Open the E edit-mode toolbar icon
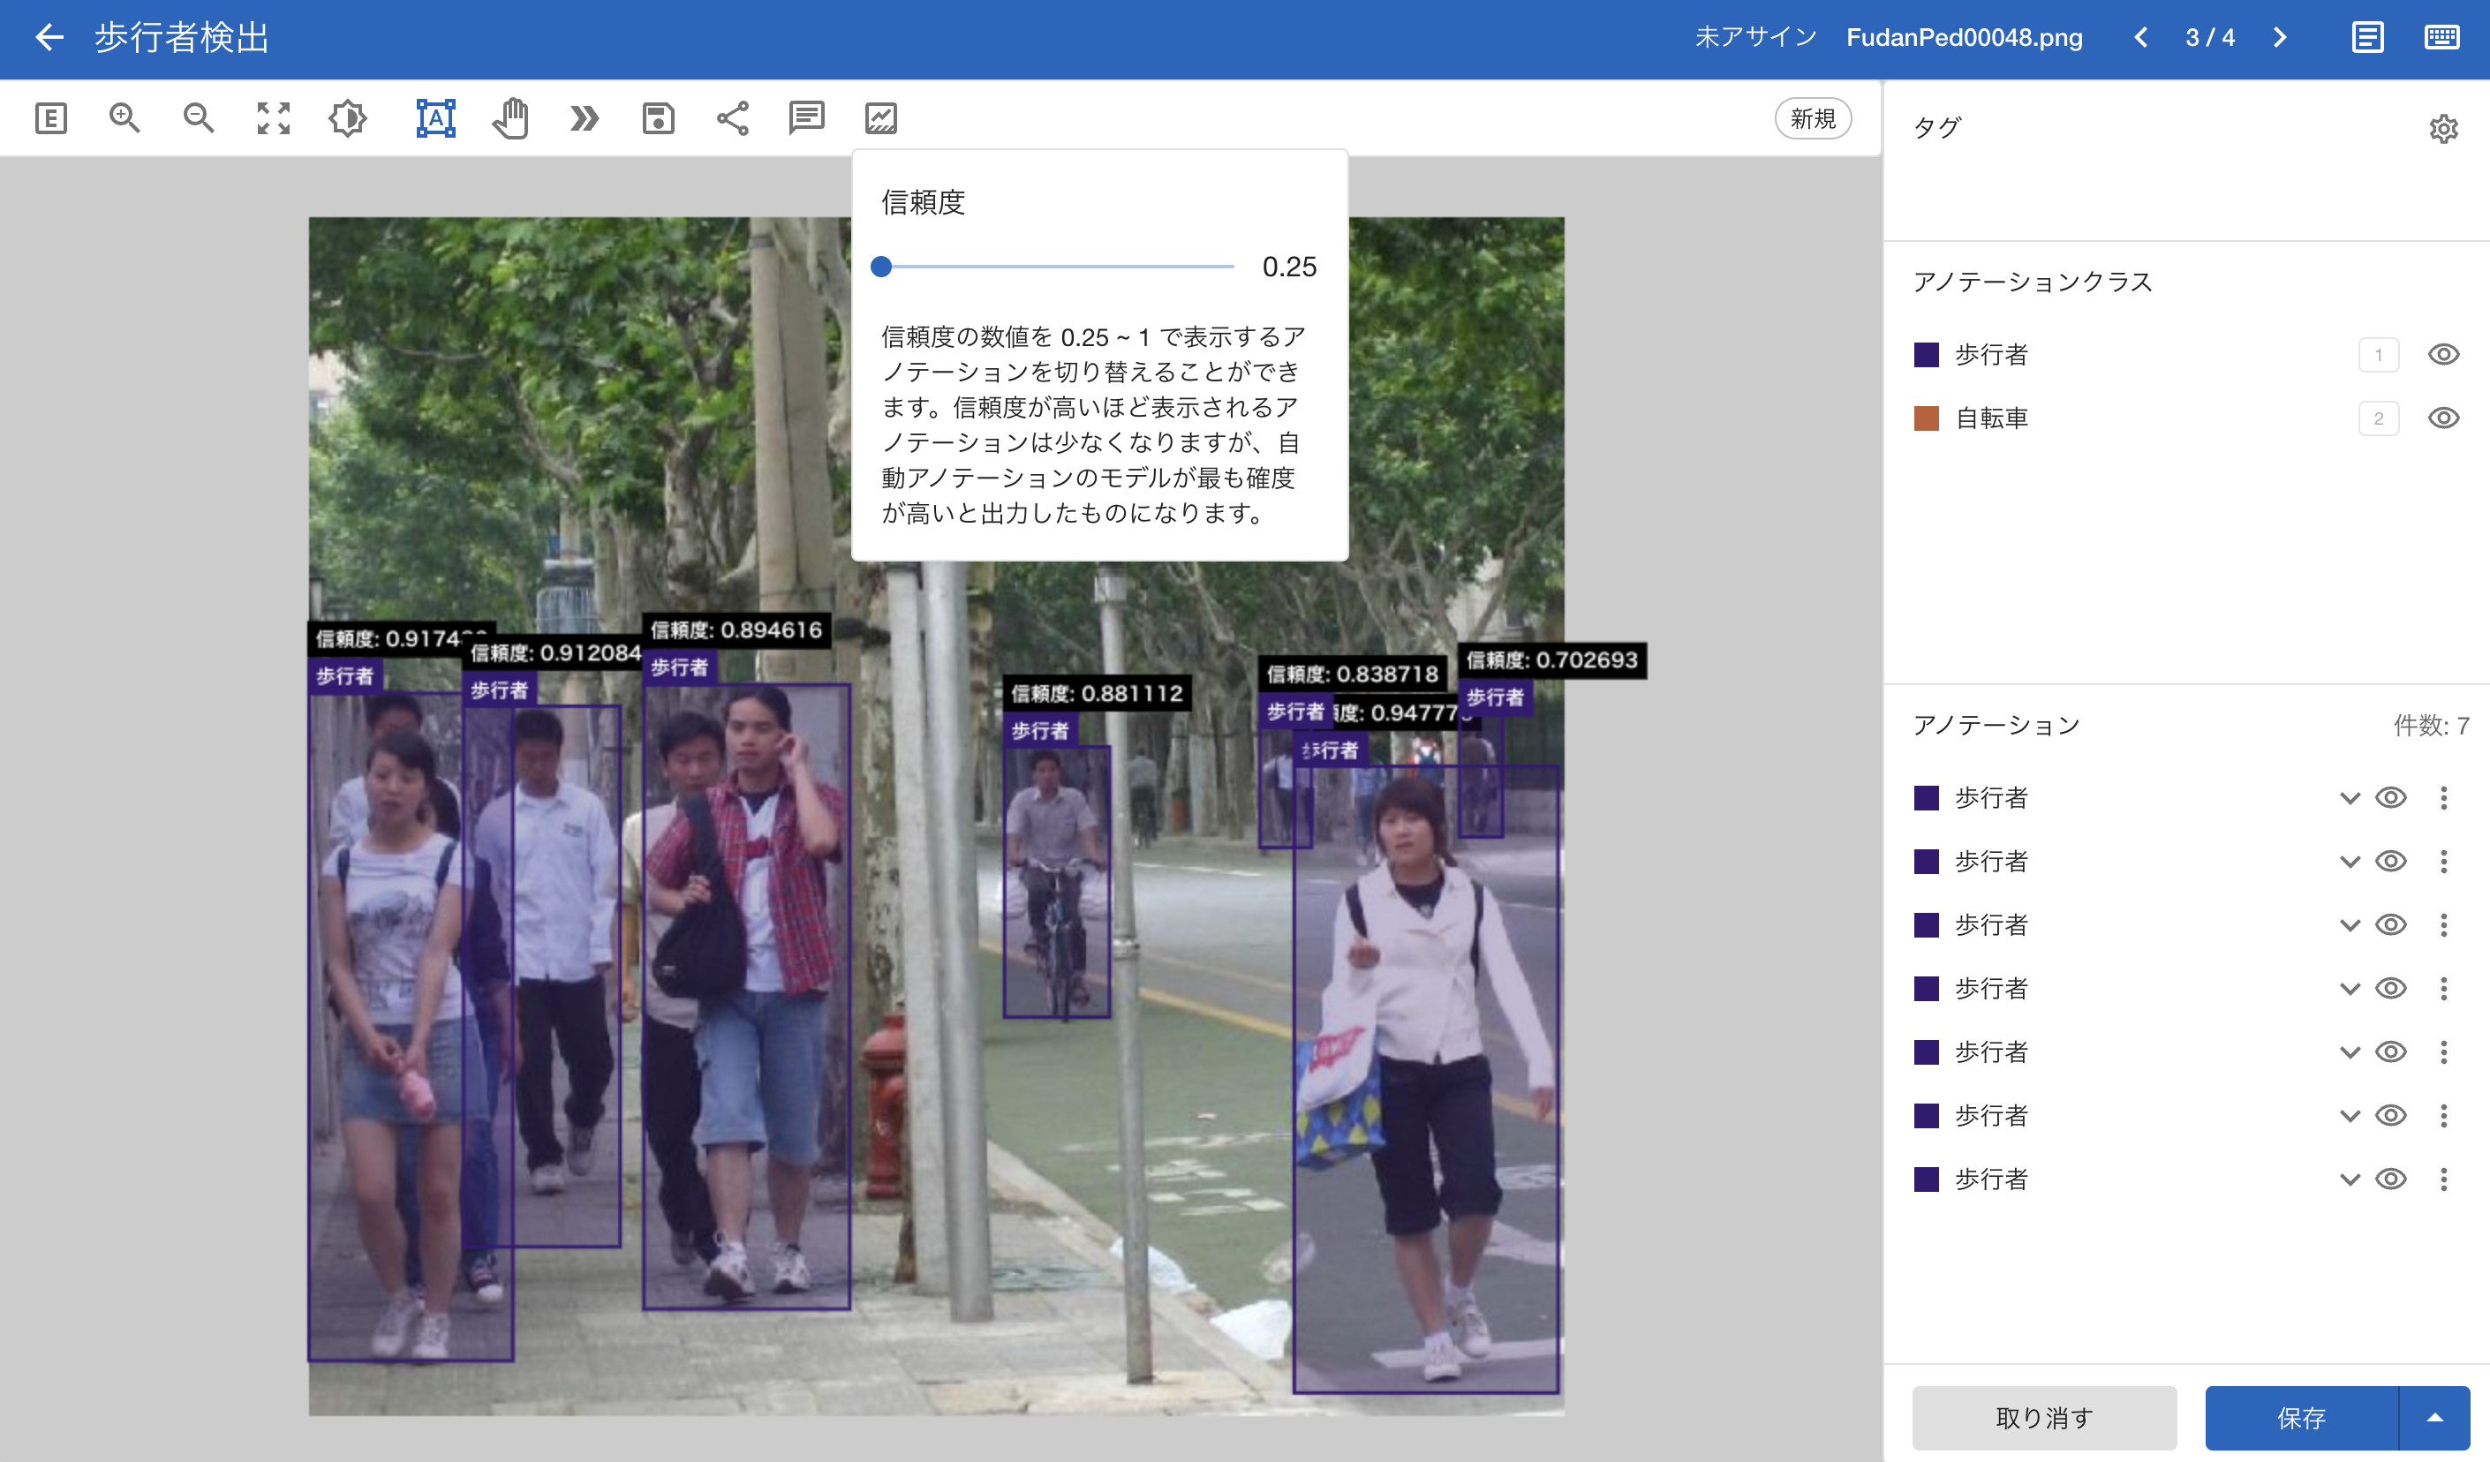Image resolution: width=2490 pixels, height=1462 pixels. [x=50, y=118]
